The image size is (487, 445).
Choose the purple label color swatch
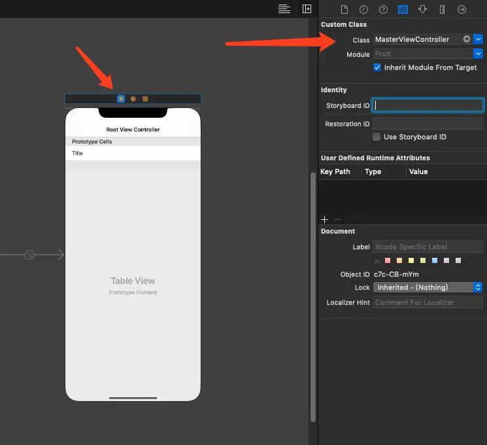pos(446,260)
